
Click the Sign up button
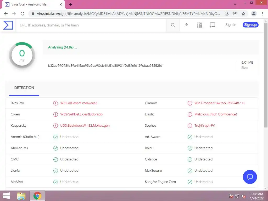[250, 25]
